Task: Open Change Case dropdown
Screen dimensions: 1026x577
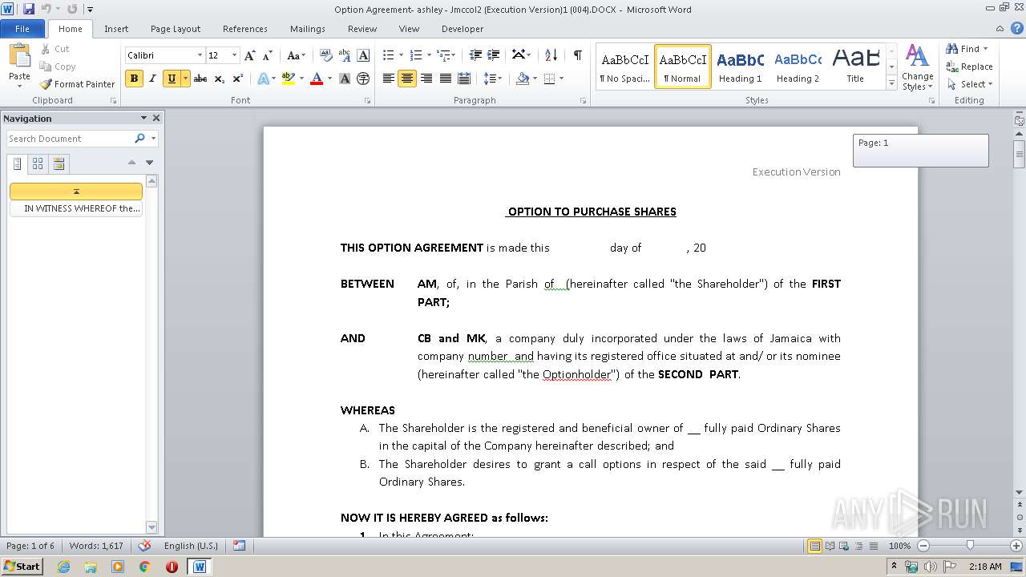Action: click(x=296, y=55)
